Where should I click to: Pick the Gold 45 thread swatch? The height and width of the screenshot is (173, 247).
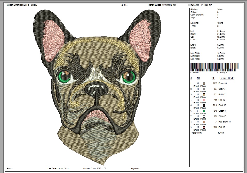click(x=204, y=94)
